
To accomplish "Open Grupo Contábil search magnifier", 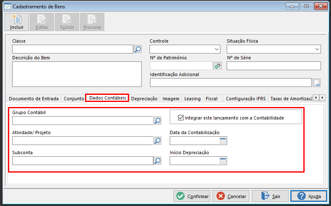I will pyautogui.click(x=158, y=121).
